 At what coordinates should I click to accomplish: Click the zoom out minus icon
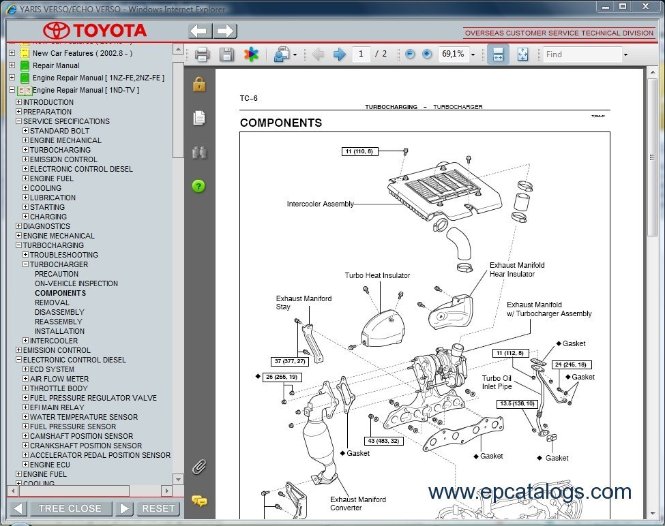[410, 55]
